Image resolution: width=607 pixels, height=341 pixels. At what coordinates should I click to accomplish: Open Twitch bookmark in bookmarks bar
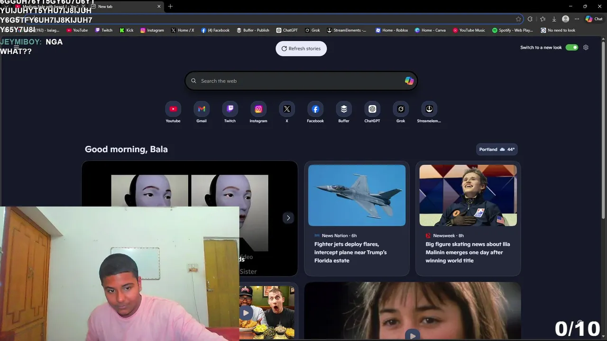[104, 30]
